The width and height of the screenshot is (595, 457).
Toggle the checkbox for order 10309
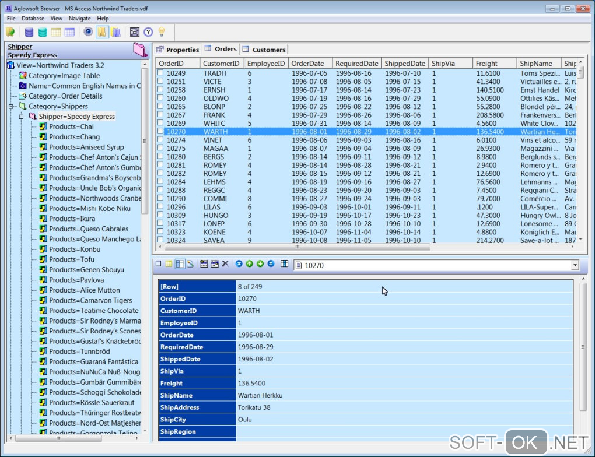(160, 215)
